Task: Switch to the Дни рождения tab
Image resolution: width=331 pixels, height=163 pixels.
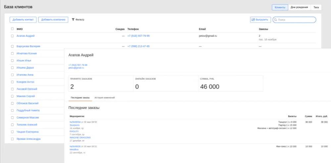Action: click(299, 7)
